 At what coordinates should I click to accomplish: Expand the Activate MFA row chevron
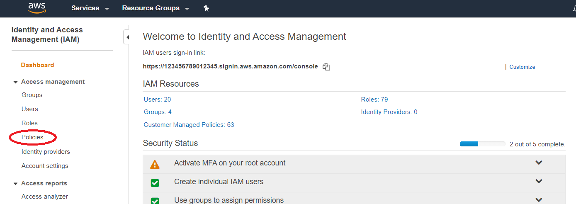pos(539,163)
